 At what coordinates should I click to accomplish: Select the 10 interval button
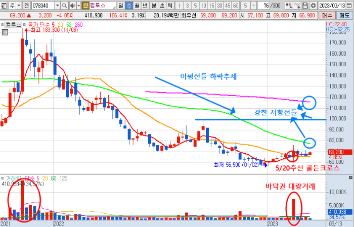click(x=204, y=6)
